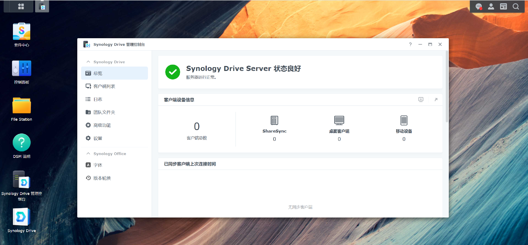Click the 桌面客户端 monitor icon

click(339, 120)
